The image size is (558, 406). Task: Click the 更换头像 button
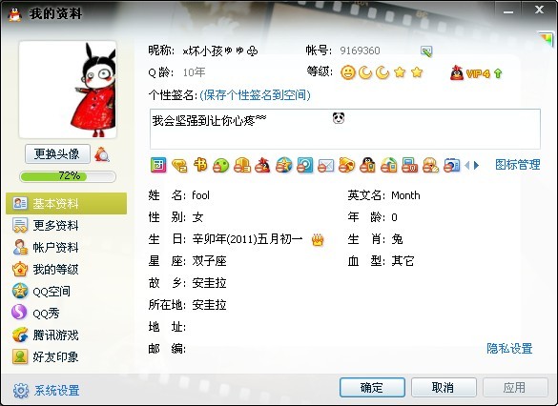tap(57, 154)
